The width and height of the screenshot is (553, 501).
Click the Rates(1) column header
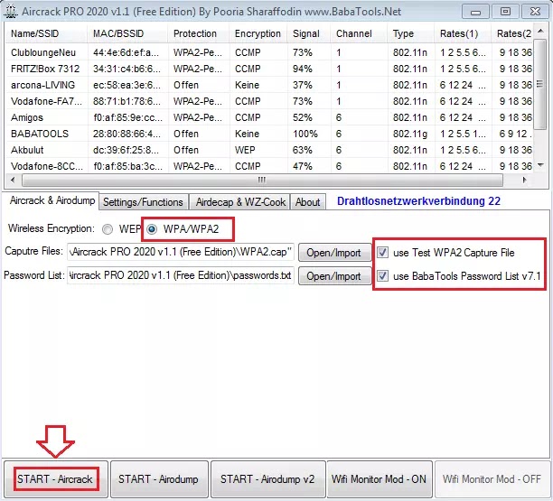click(x=463, y=33)
